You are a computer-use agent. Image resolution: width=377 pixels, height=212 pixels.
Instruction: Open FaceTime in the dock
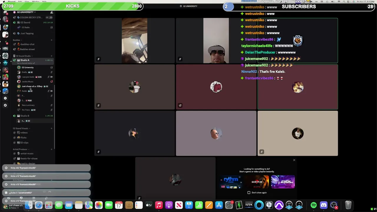109,205
